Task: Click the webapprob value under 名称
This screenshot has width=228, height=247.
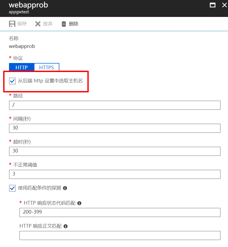Action: coord(22,46)
